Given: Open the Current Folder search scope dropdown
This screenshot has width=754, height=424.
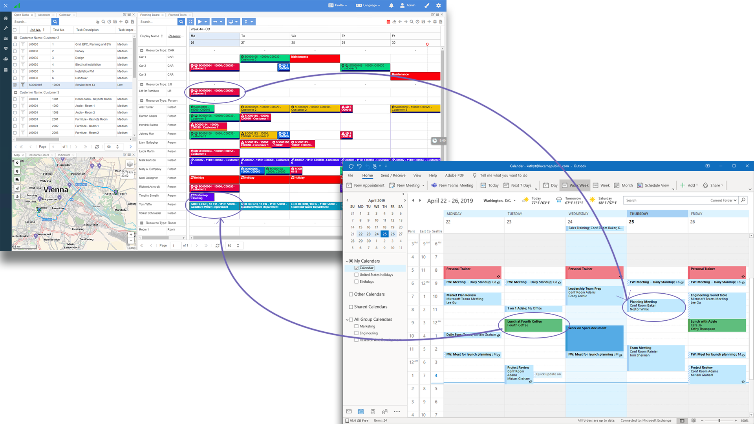Looking at the screenshot, I should click(723, 200).
